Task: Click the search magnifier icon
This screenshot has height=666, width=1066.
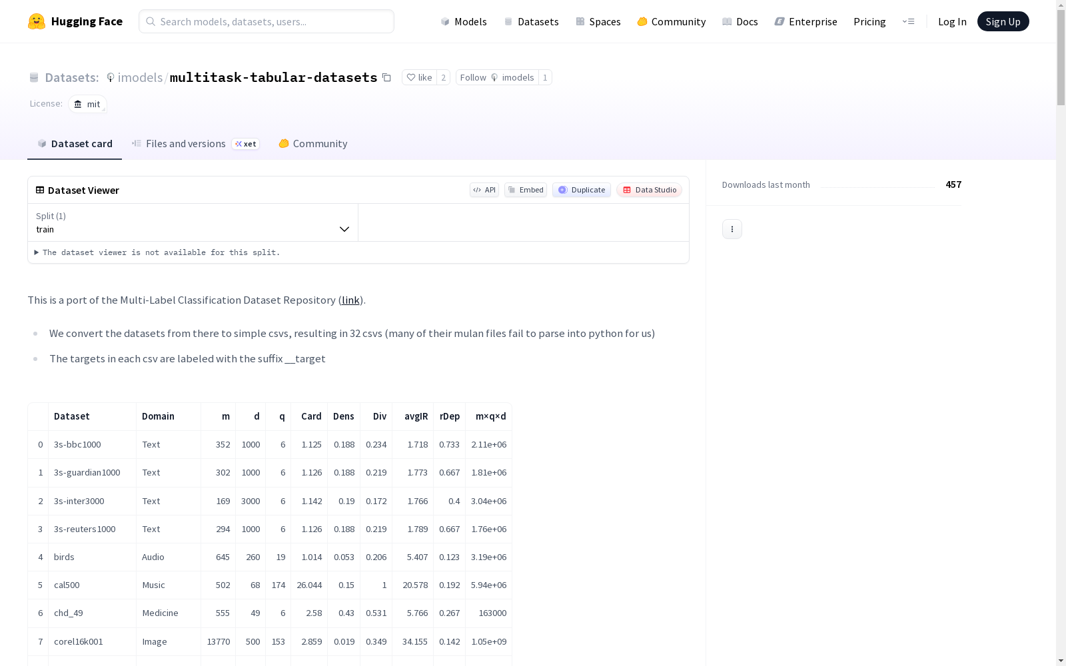Action: click(x=151, y=21)
